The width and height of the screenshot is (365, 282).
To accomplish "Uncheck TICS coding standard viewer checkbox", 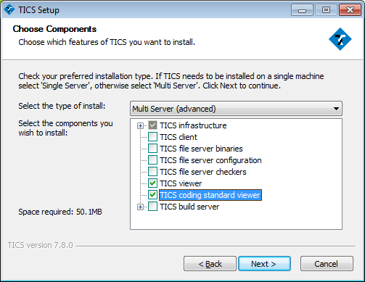I will point(152,195).
